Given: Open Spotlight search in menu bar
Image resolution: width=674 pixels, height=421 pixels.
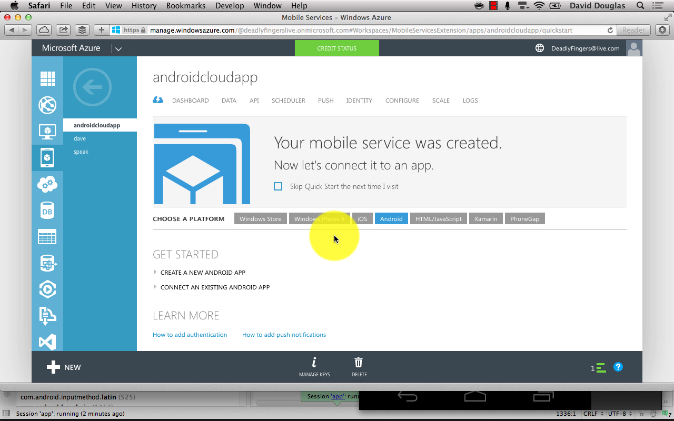Looking at the screenshot, I should click(640, 6).
